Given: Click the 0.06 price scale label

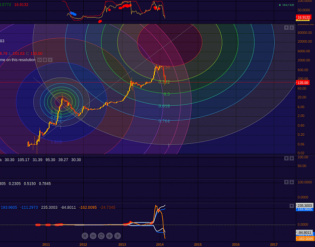Looking at the screenshot, I should pos(301,144).
